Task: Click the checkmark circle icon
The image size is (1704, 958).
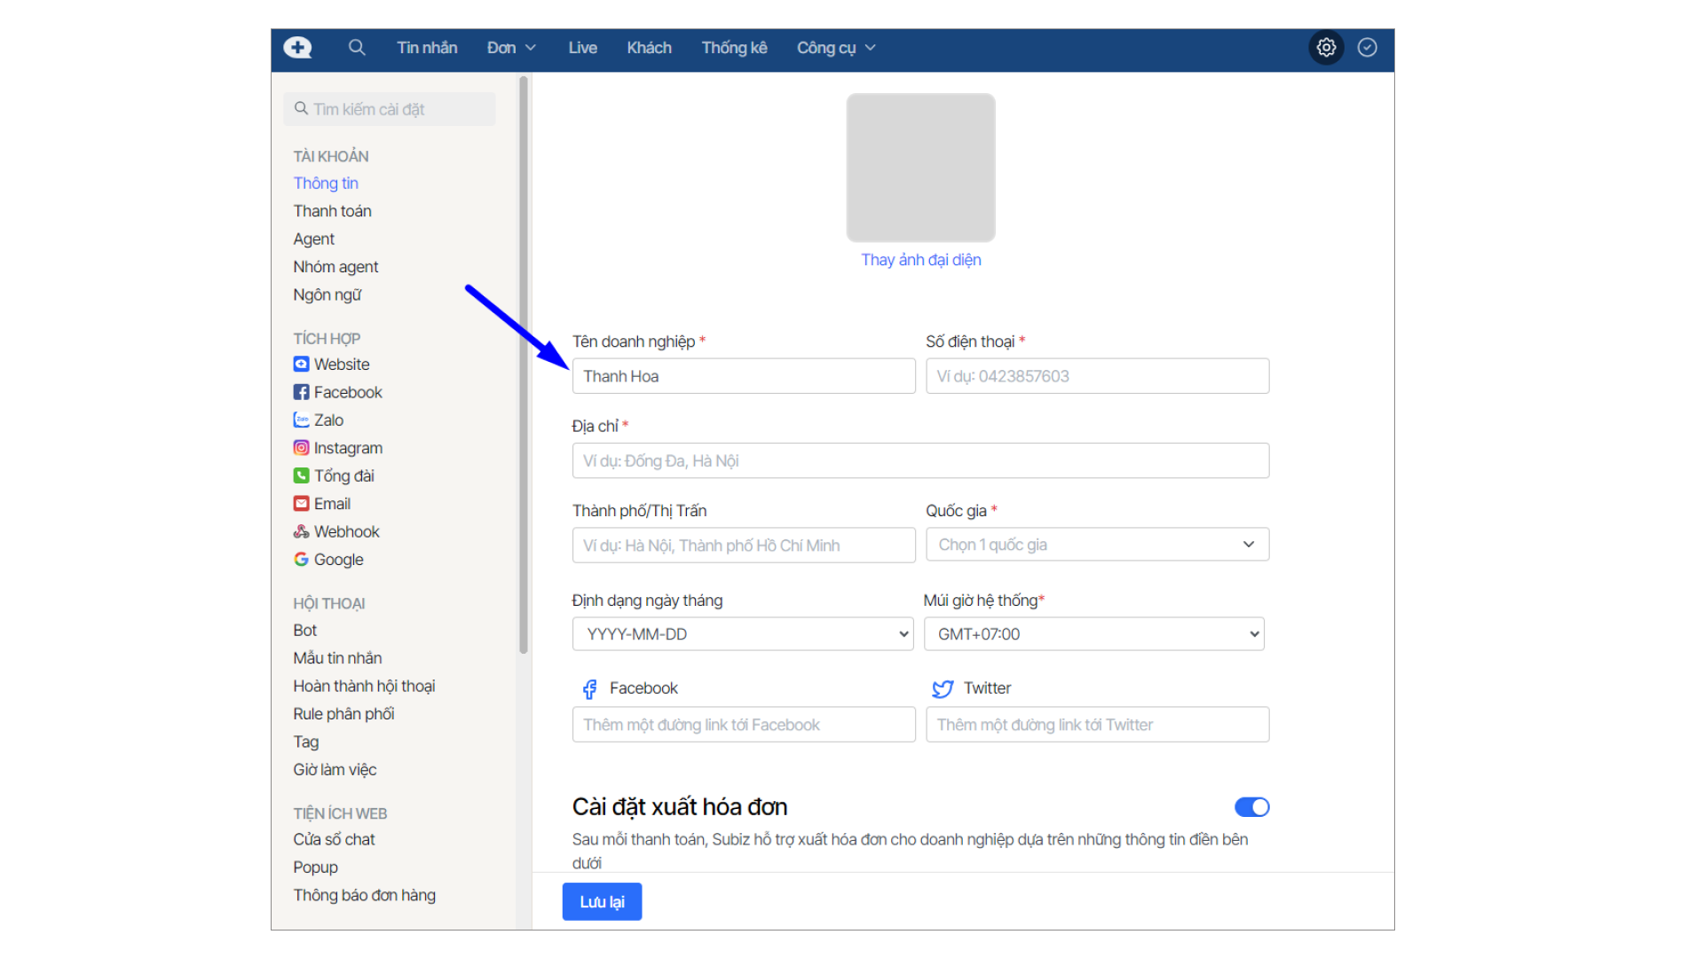Action: 1368,48
